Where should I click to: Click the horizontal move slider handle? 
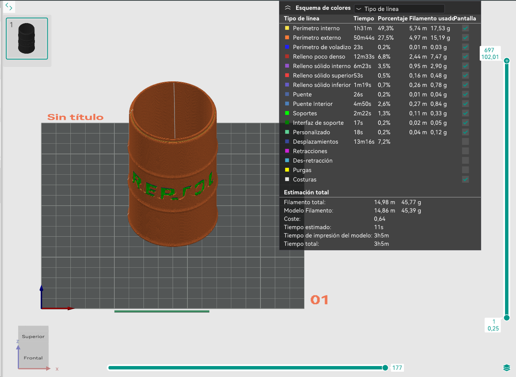pos(385,368)
